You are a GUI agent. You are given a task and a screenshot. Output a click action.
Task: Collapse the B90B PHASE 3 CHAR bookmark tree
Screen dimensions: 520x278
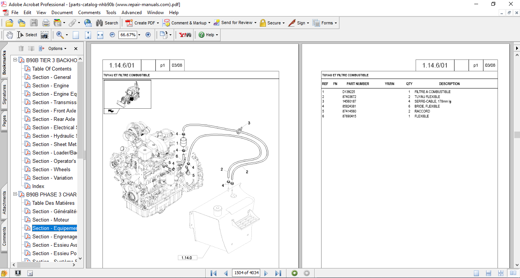(x=15, y=194)
